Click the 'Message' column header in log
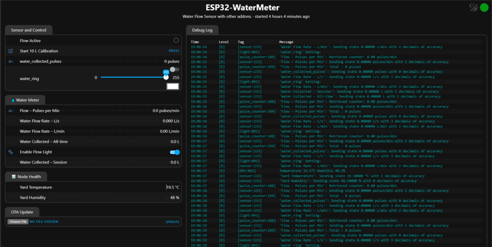This screenshot has height=247, width=492. pyautogui.click(x=286, y=42)
